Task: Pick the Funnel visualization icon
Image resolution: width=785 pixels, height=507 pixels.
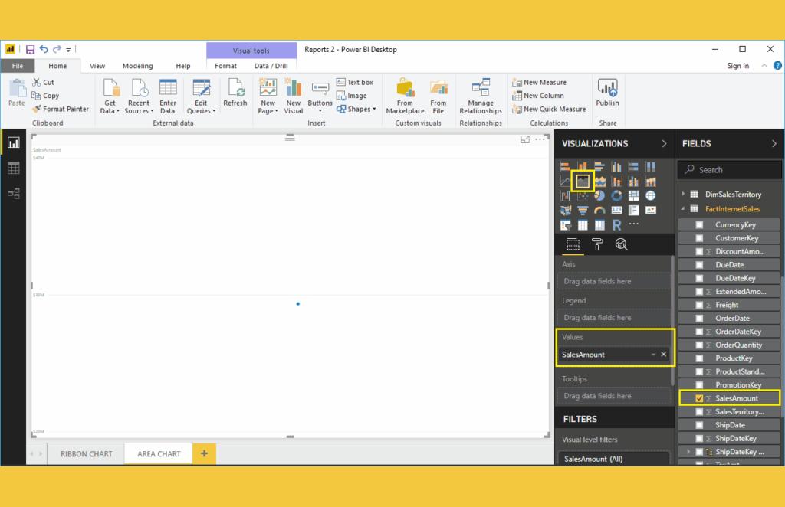Action: 583,211
